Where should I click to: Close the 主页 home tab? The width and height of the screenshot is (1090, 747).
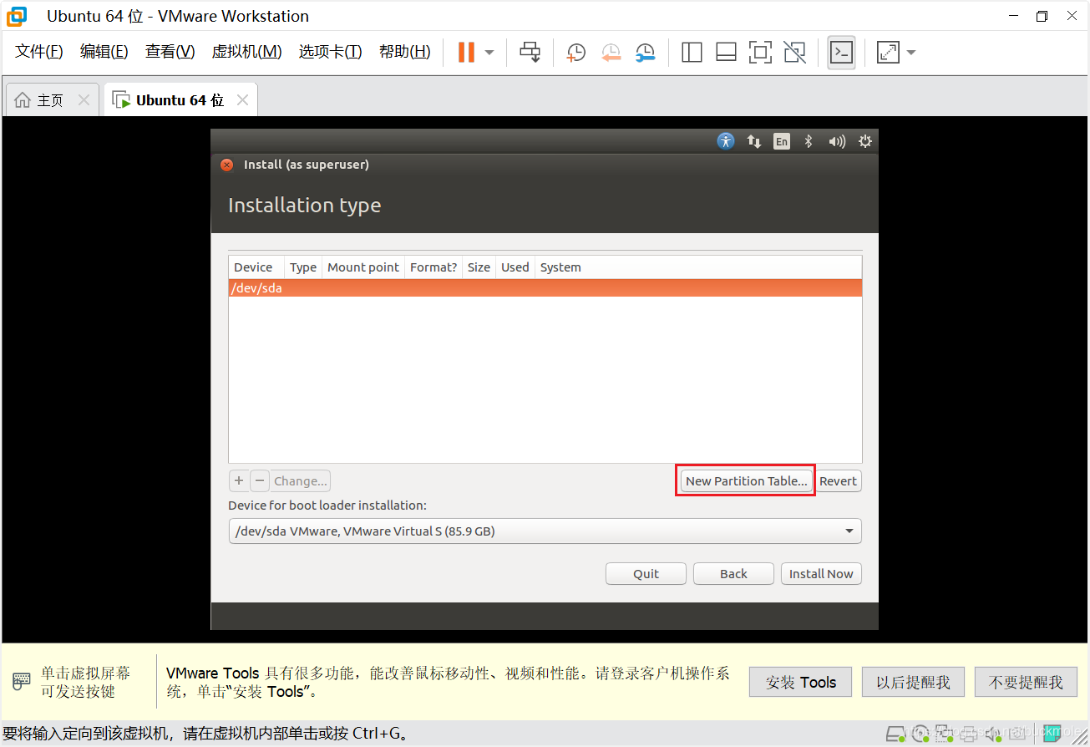(84, 100)
